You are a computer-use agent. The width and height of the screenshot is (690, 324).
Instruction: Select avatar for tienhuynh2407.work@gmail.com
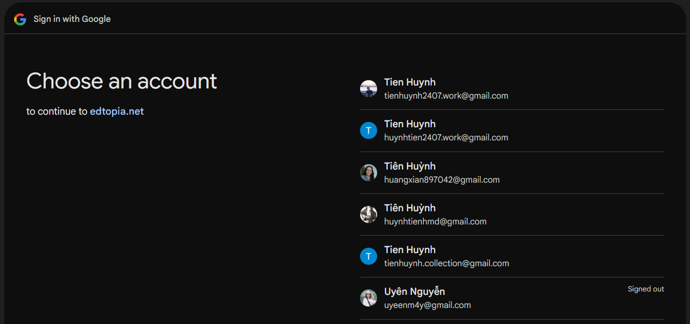point(368,89)
